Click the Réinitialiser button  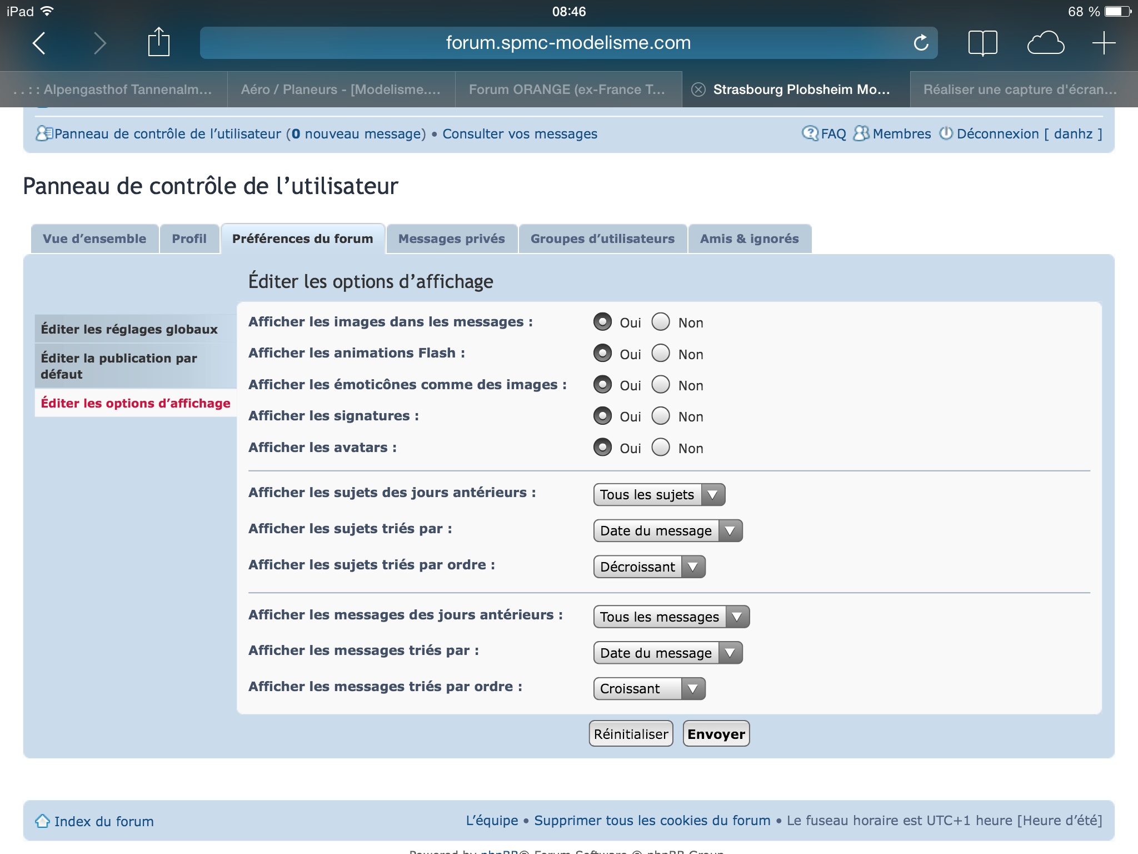tap(631, 733)
